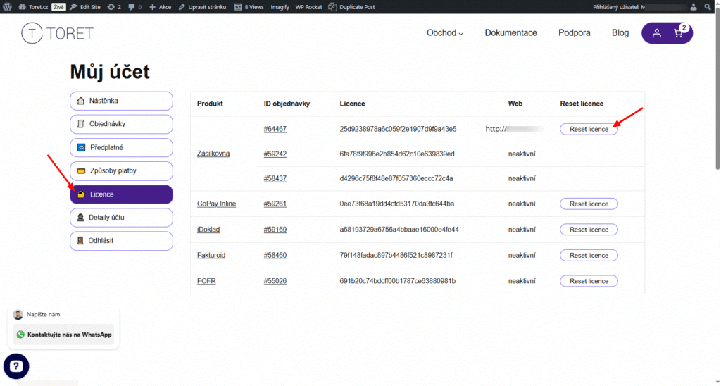Image resolution: width=721 pixels, height=386 pixels.
Task: Click licence key 691b20c74bdcff00b1787ce63880981b
Action: [398, 281]
